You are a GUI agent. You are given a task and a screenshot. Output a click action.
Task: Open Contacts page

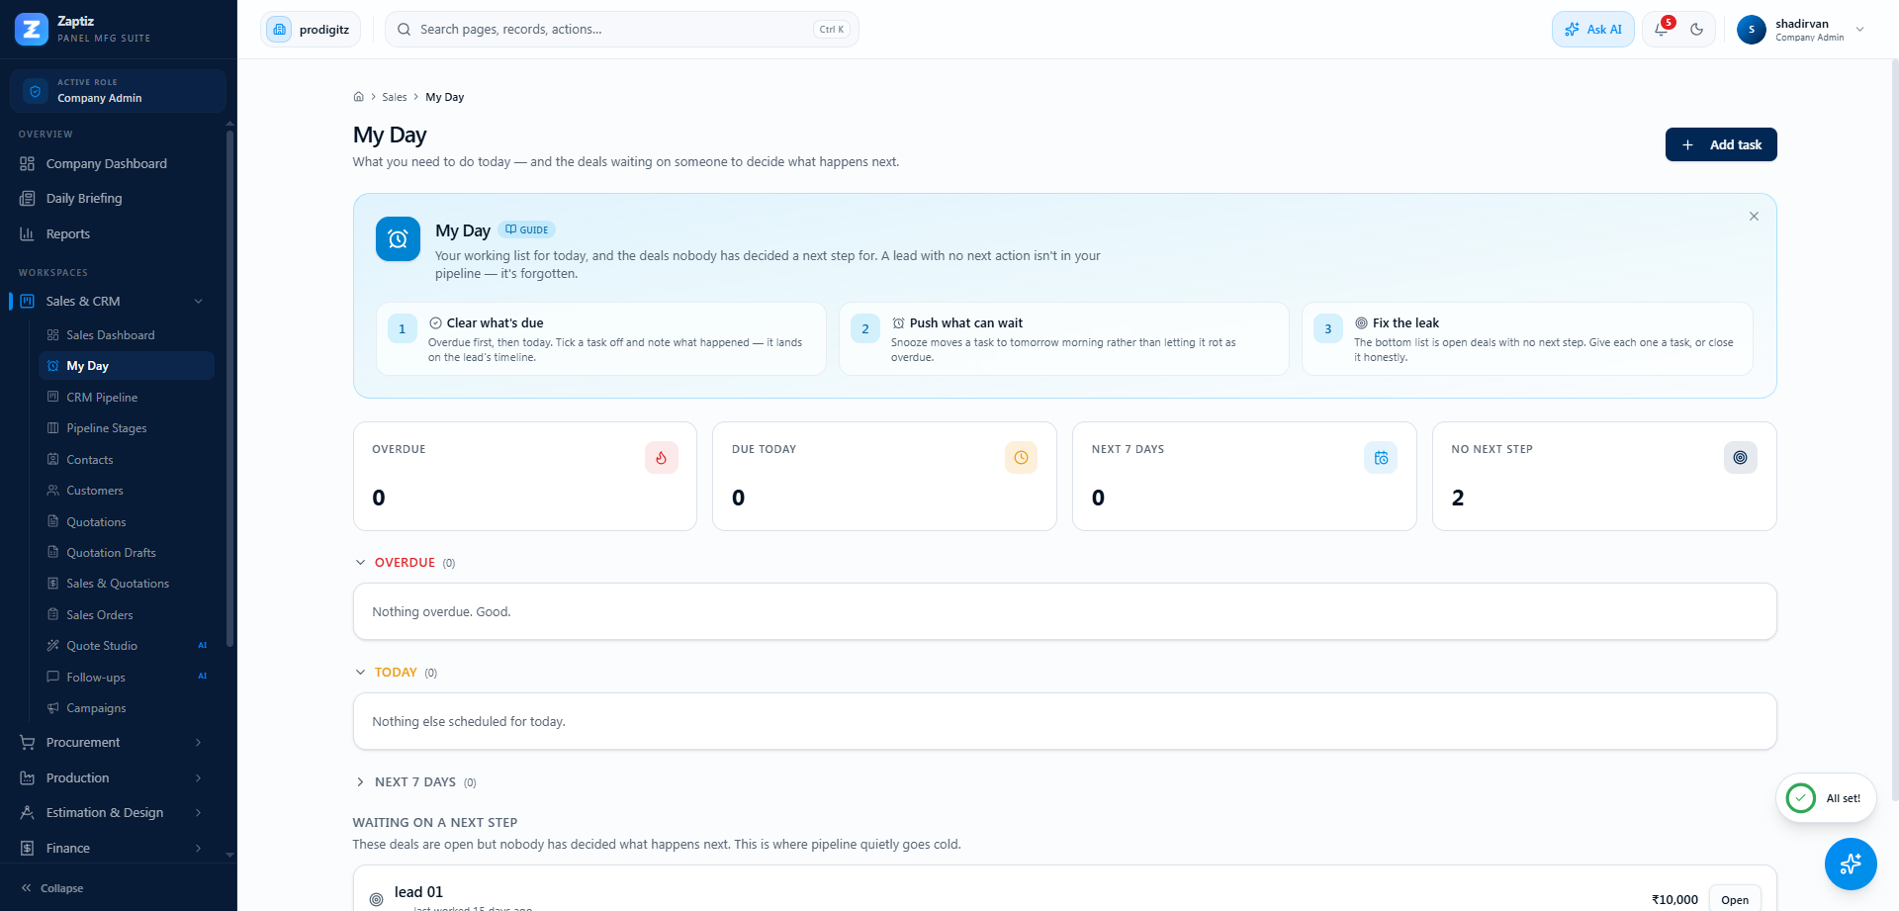[x=127, y=460]
